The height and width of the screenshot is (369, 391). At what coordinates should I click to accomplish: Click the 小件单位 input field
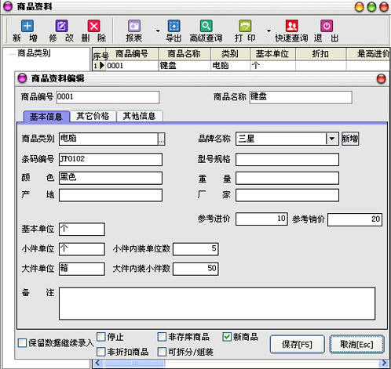click(82, 249)
